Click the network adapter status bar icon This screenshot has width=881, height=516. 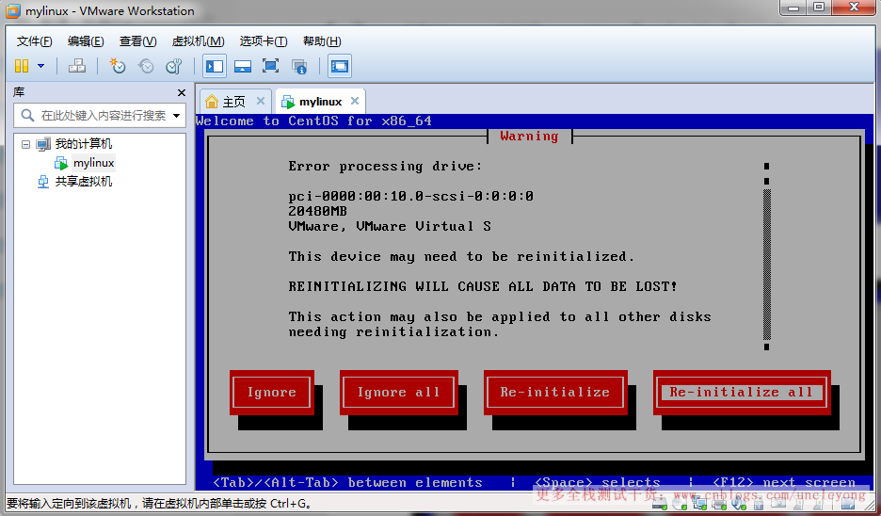(x=699, y=504)
